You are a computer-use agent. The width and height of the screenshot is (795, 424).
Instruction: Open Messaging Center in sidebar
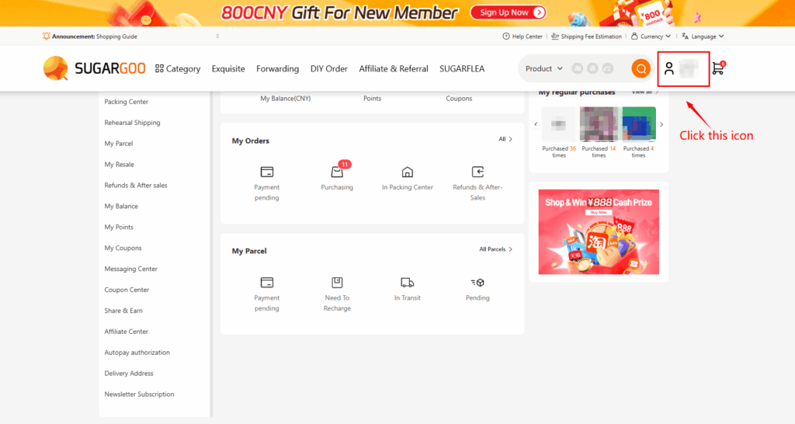click(x=130, y=269)
